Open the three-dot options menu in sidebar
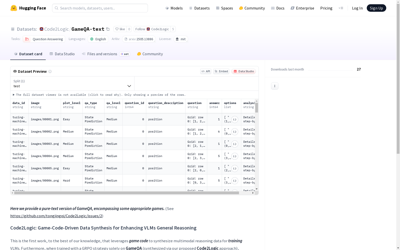 tap(275, 86)
